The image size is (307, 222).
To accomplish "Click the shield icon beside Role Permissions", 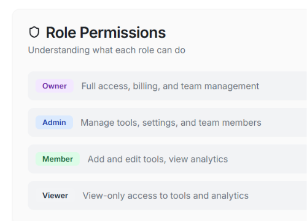I will (34, 33).
